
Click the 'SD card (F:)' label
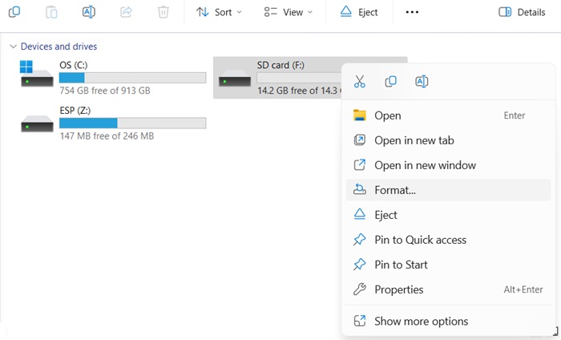[x=280, y=65]
